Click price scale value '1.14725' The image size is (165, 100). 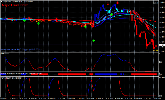(162, 7)
